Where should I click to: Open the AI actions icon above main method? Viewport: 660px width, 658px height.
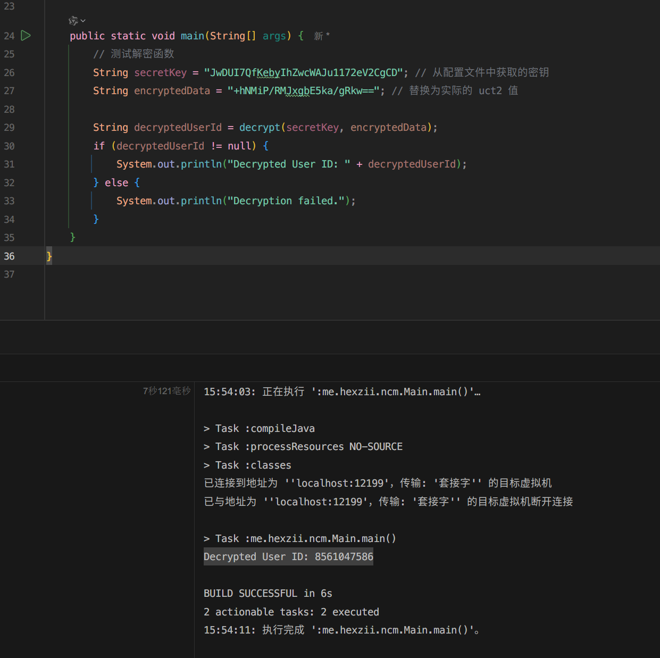pos(73,21)
